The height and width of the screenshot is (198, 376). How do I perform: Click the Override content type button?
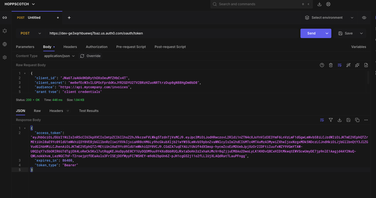(90, 56)
